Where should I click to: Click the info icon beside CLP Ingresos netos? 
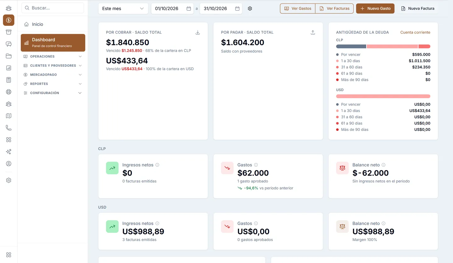(x=157, y=165)
